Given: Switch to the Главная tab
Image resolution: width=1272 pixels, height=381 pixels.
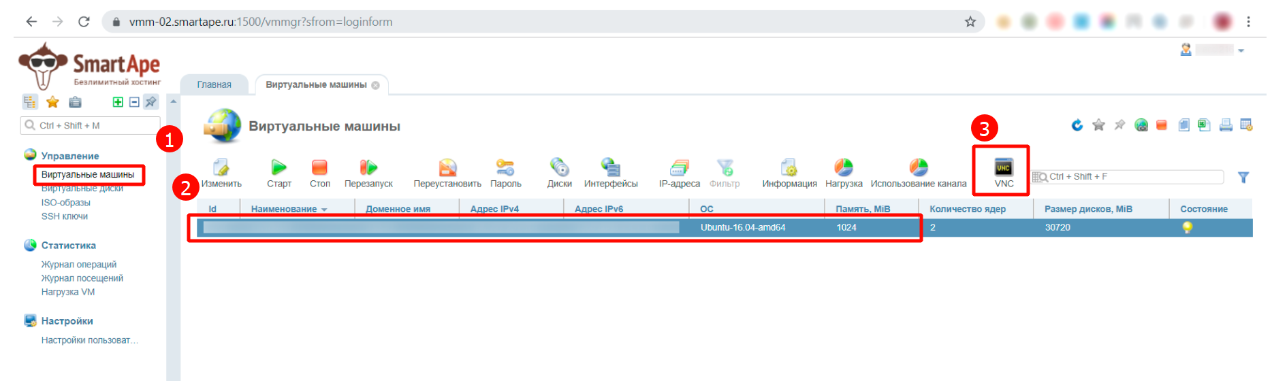Looking at the screenshot, I should click(214, 85).
